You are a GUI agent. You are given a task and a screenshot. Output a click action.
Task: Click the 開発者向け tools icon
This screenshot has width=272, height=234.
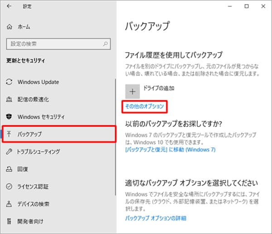click(9, 221)
